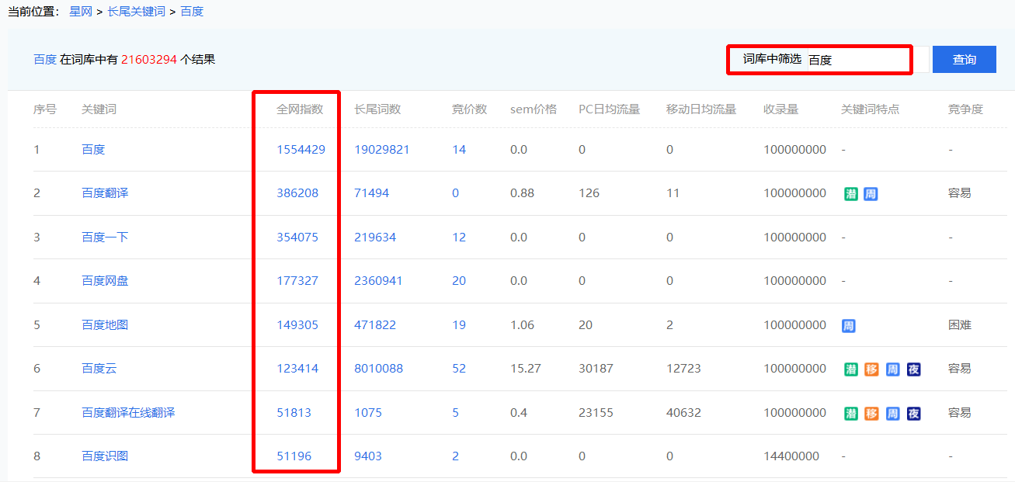Click the 周 badge in the 百度翻译 row
The width and height of the screenshot is (1015, 482).
click(x=871, y=194)
